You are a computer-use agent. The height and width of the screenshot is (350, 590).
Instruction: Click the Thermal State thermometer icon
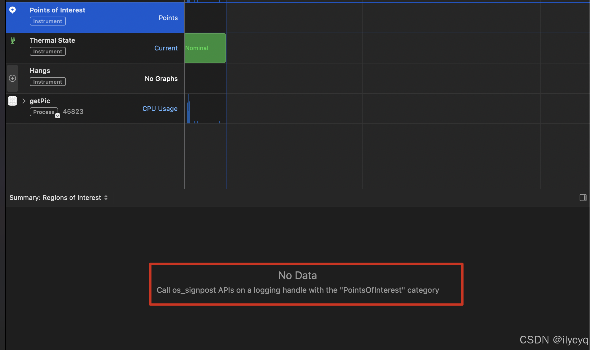point(13,40)
